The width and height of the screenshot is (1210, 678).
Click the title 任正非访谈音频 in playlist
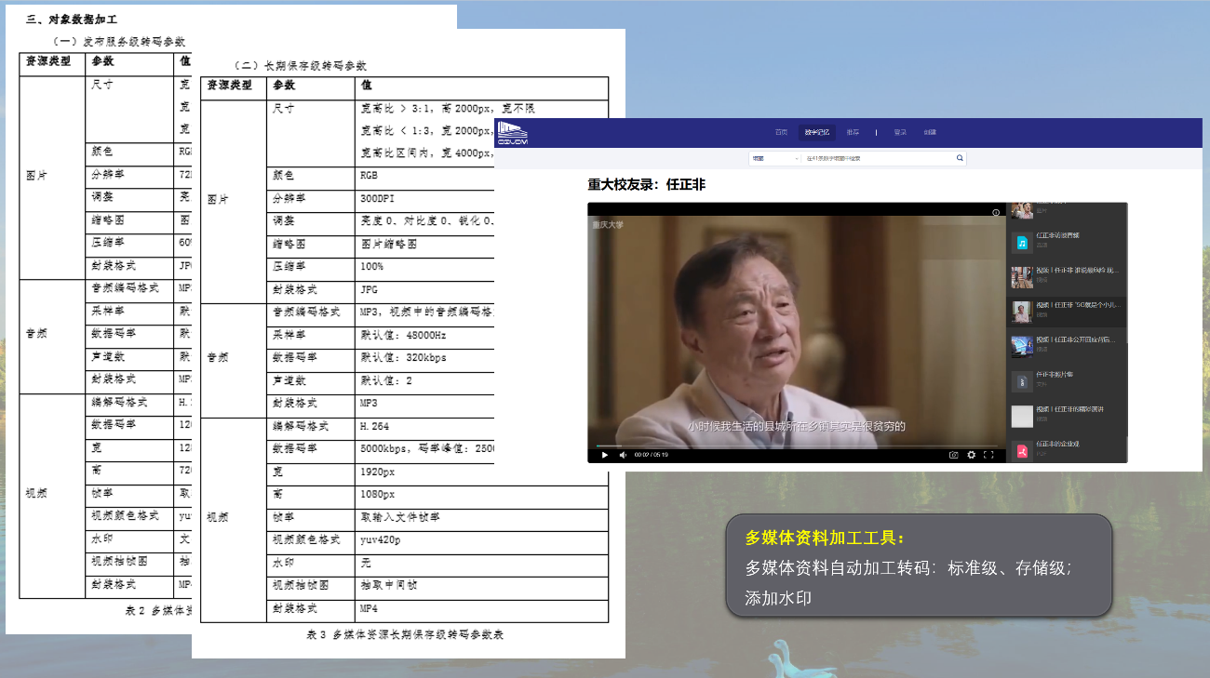[1058, 235]
